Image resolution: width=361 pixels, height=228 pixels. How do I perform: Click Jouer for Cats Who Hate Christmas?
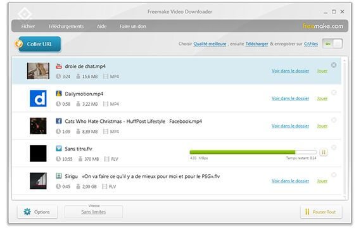[x=322, y=126]
